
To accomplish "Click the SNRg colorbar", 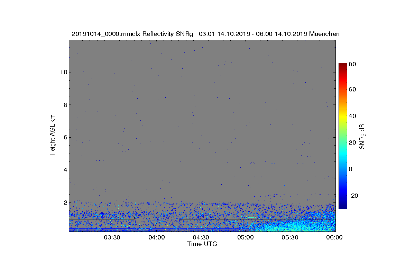I will pos(343,136).
